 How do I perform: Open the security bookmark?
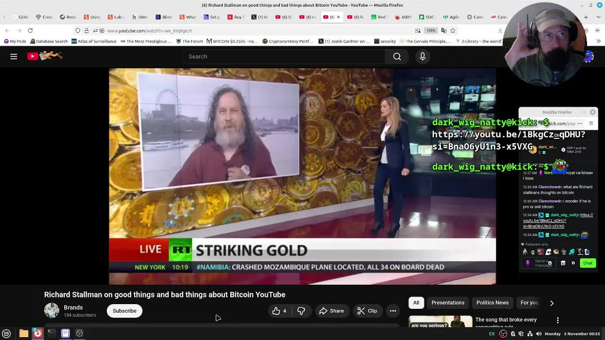385,42
